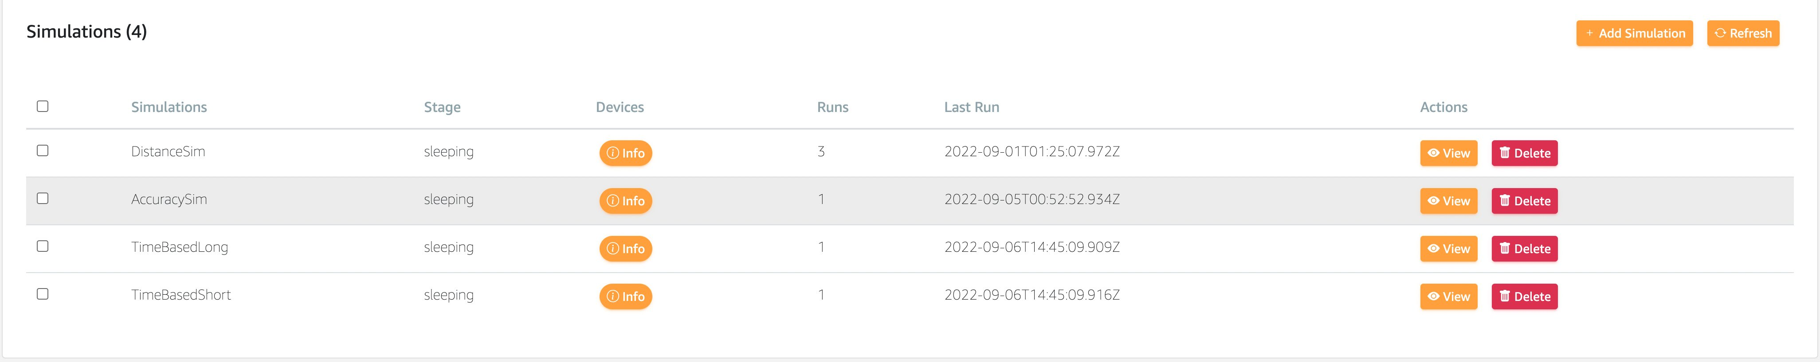View the TimeBasedShort simulation
This screenshot has width=1820, height=362.
(1447, 297)
